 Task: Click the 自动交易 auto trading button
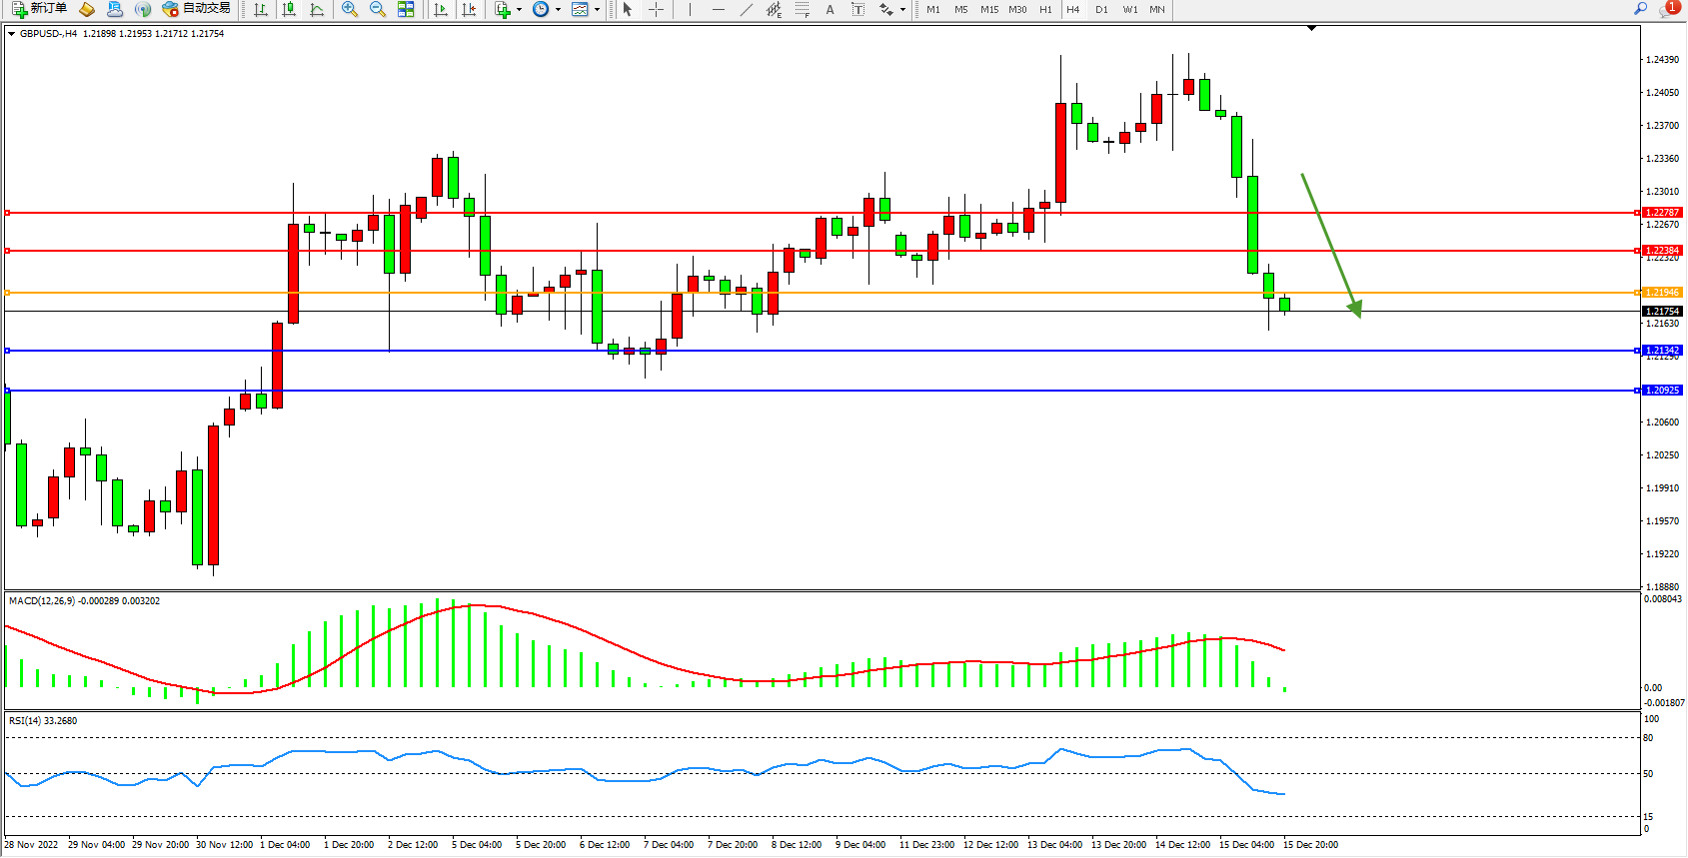point(197,9)
